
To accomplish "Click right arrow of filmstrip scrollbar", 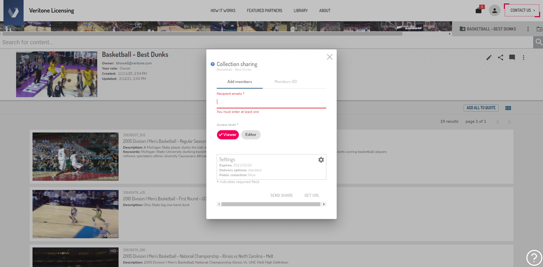I will 450,34.
